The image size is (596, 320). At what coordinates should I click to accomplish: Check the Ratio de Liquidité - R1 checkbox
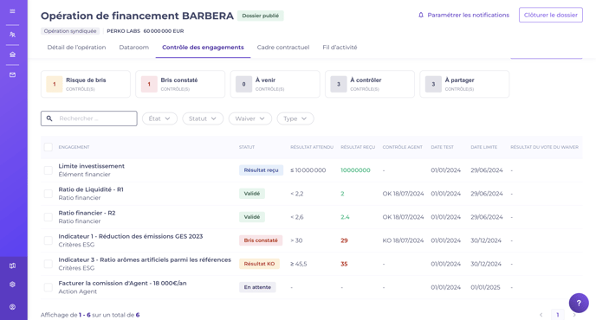49,194
